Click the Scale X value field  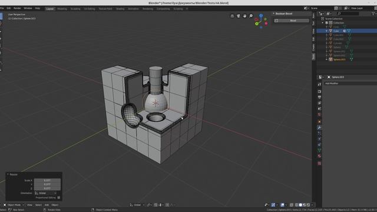pyautogui.click(x=47, y=180)
